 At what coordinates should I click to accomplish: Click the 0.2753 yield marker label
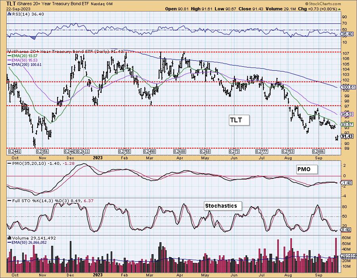click(x=288, y=152)
